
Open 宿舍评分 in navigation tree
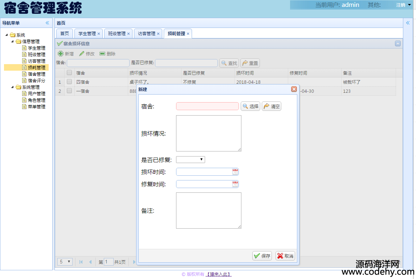(37, 80)
